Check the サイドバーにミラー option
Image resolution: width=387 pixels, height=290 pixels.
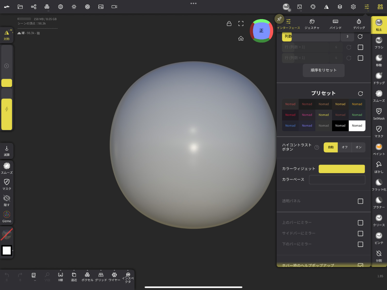[360, 233]
